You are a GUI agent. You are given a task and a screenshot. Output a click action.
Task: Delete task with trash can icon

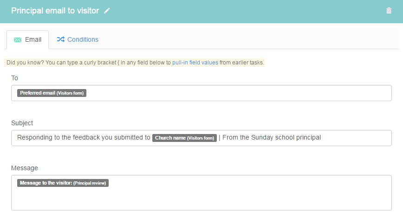coord(389,11)
